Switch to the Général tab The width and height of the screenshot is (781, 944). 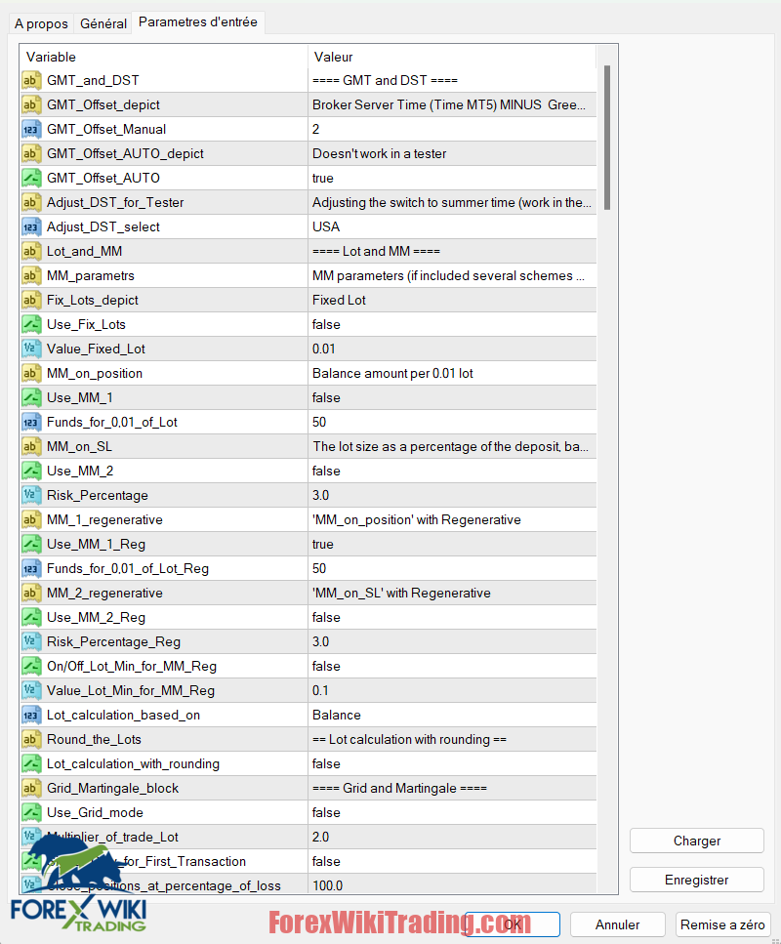coord(103,23)
